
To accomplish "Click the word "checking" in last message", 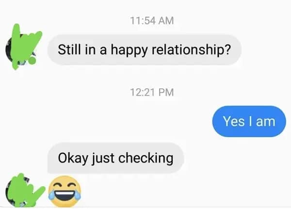I will click(145, 159).
